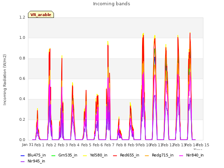
Task: Click the 0.2 y-axis tick label
Action: tap(22, 119)
